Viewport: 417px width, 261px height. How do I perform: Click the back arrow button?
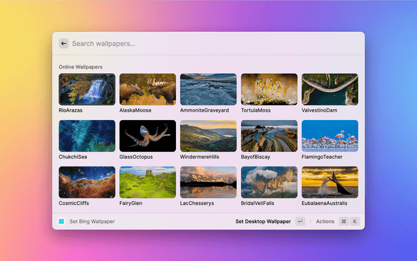[x=63, y=44]
